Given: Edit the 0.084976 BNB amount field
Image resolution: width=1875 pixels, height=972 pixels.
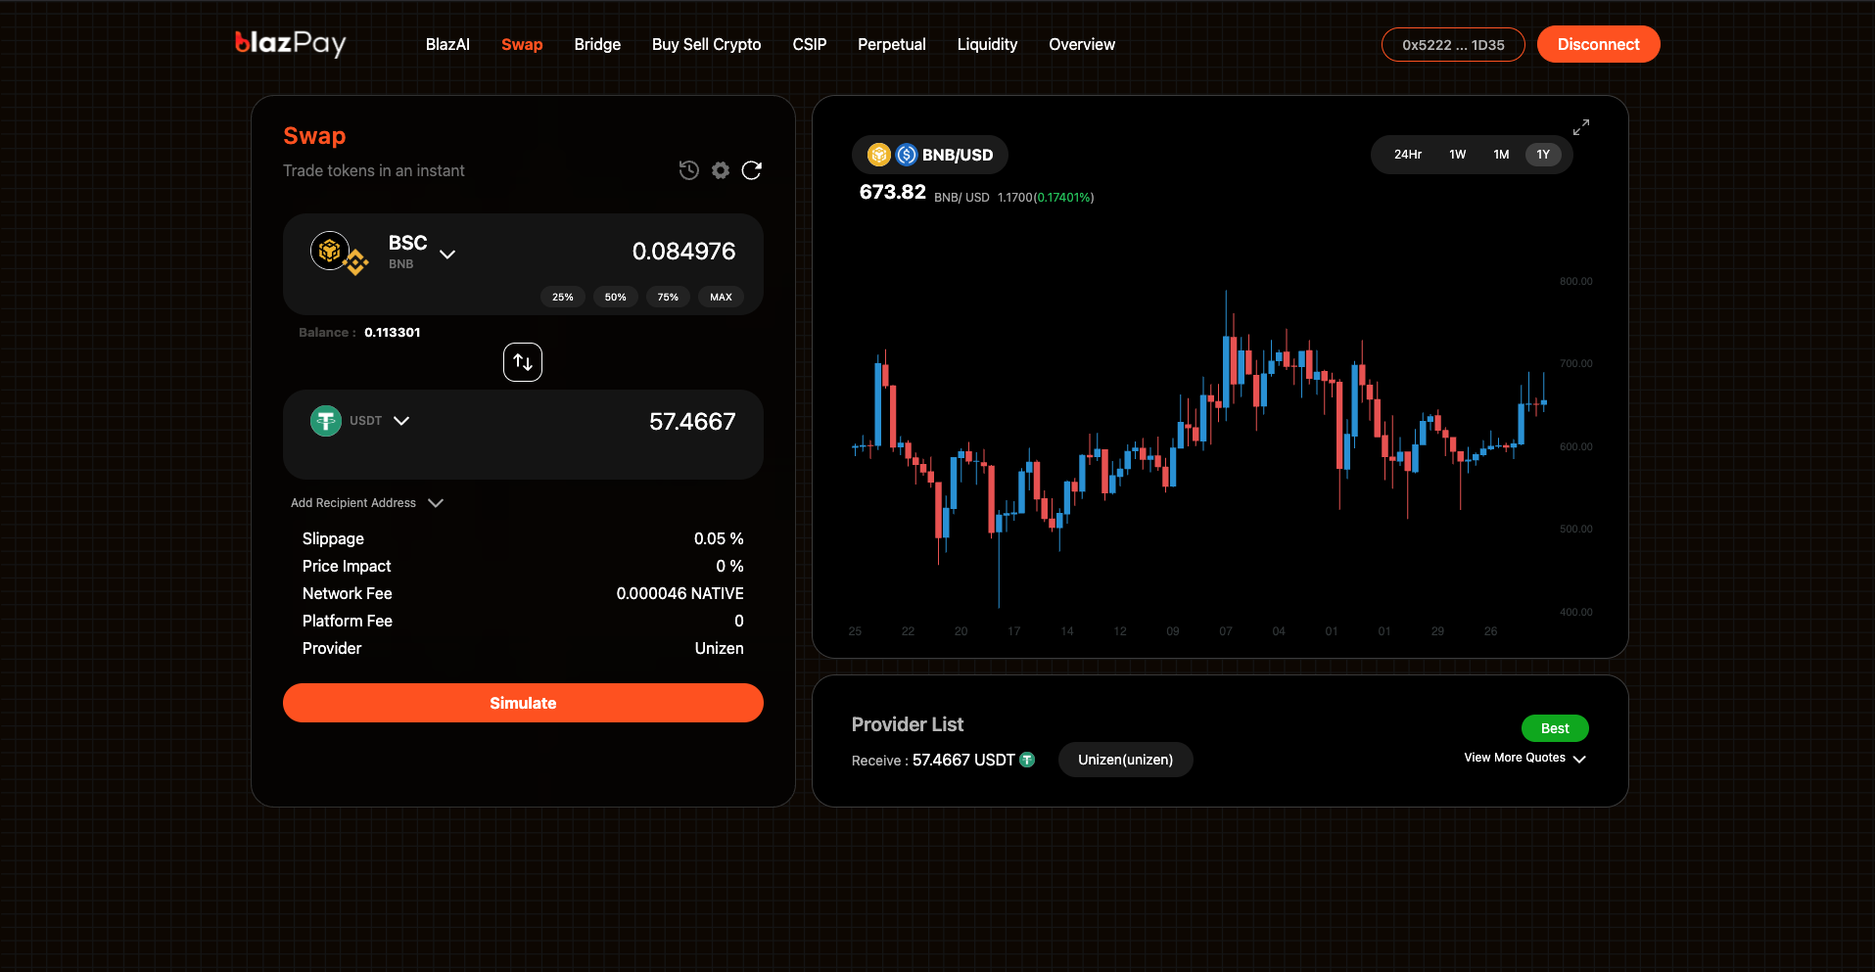Looking at the screenshot, I should [x=683, y=252].
